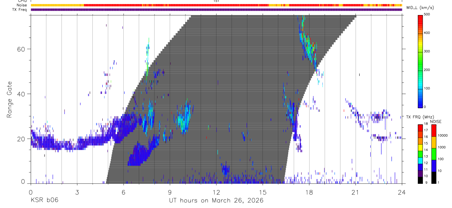
Task: Click the 18 UT hour tick on the x-axis
Action: (x=309, y=192)
